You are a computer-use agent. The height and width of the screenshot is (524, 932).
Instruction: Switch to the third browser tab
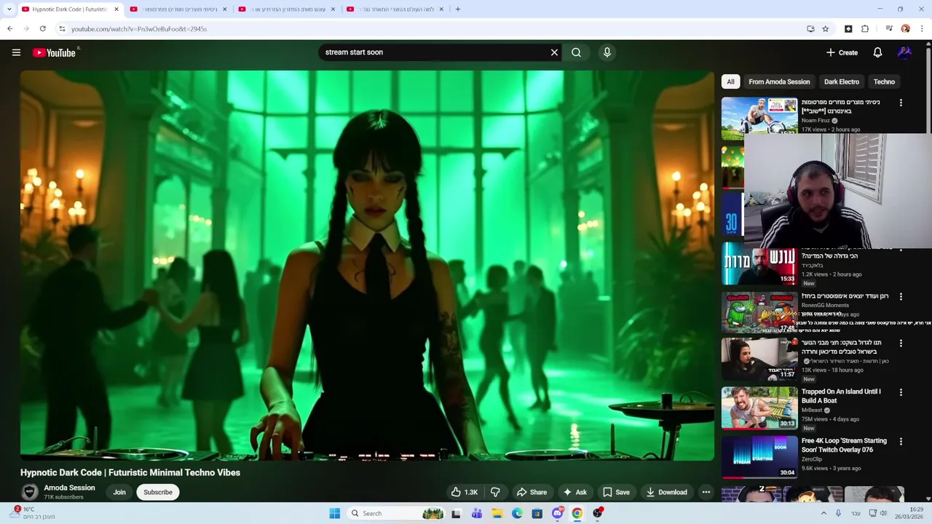click(288, 9)
